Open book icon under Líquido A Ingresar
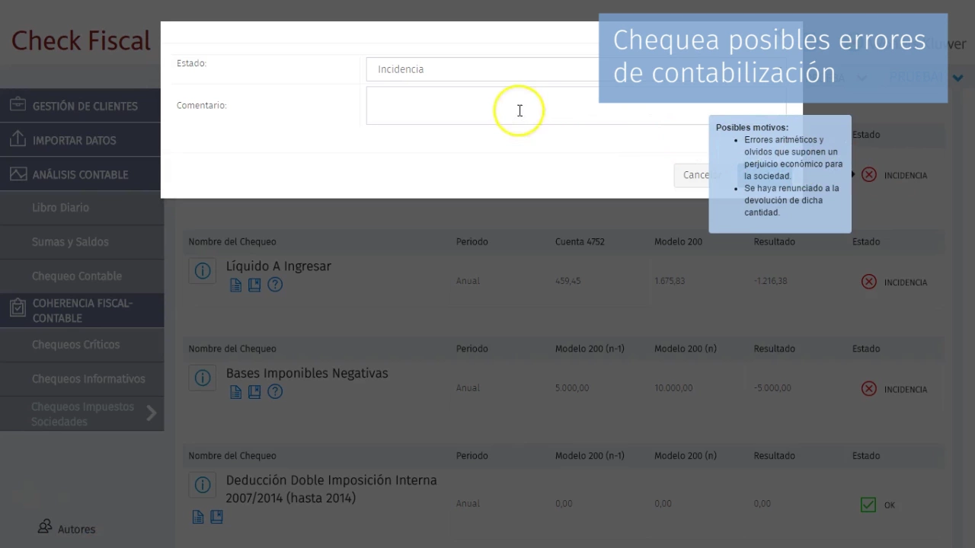 point(254,285)
